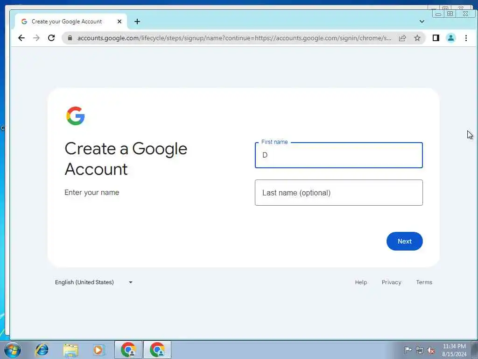
Task: View site info via the lock icon
Action: click(70, 38)
